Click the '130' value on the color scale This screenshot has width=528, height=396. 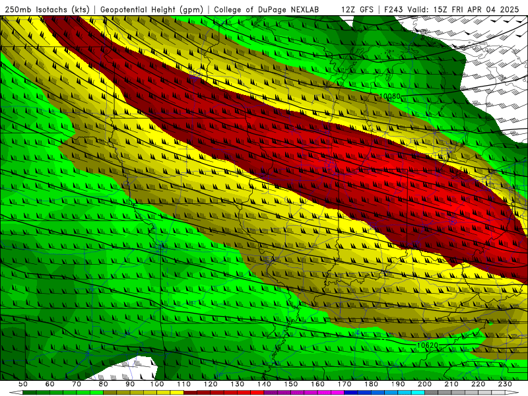coord(238,384)
